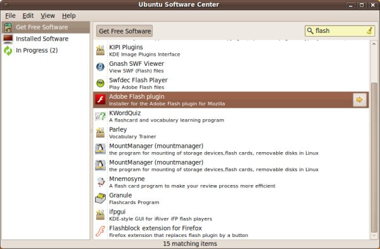Open the View menu
380x249 pixels.
coord(47,15)
